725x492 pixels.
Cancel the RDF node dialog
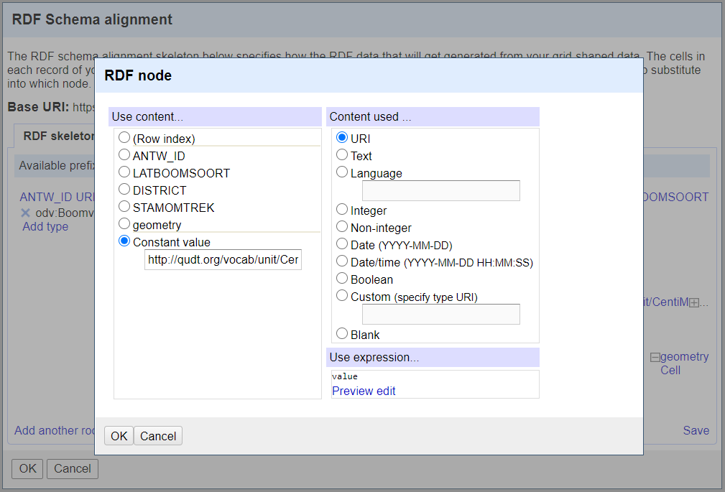tap(158, 436)
